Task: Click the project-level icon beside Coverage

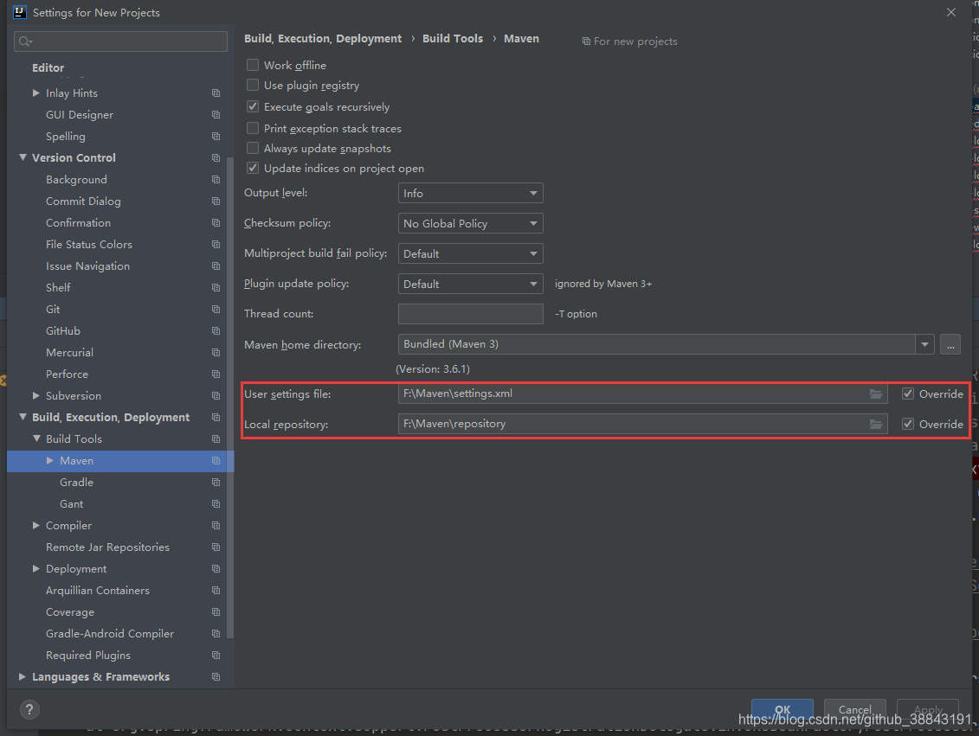Action: tap(216, 611)
